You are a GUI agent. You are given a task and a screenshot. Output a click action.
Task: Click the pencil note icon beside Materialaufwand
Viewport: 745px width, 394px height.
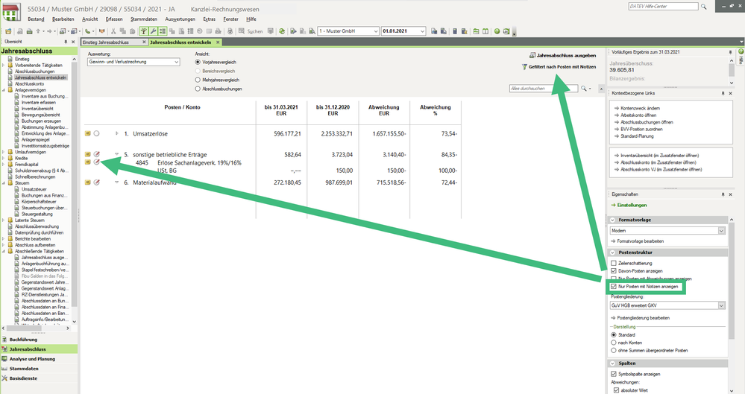[97, 182]
